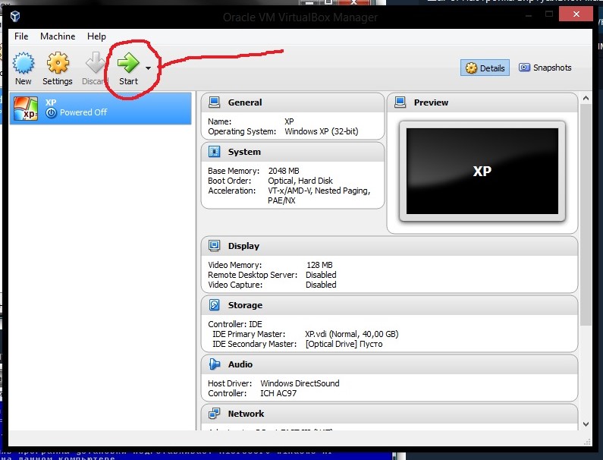603x460 pixels.
Task: Click the Audio section speaker icon
Action: 214,364
